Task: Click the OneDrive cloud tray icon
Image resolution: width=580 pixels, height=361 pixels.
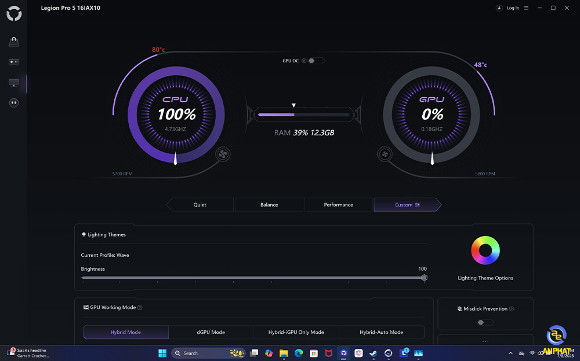Action: (x=521, y=353)
